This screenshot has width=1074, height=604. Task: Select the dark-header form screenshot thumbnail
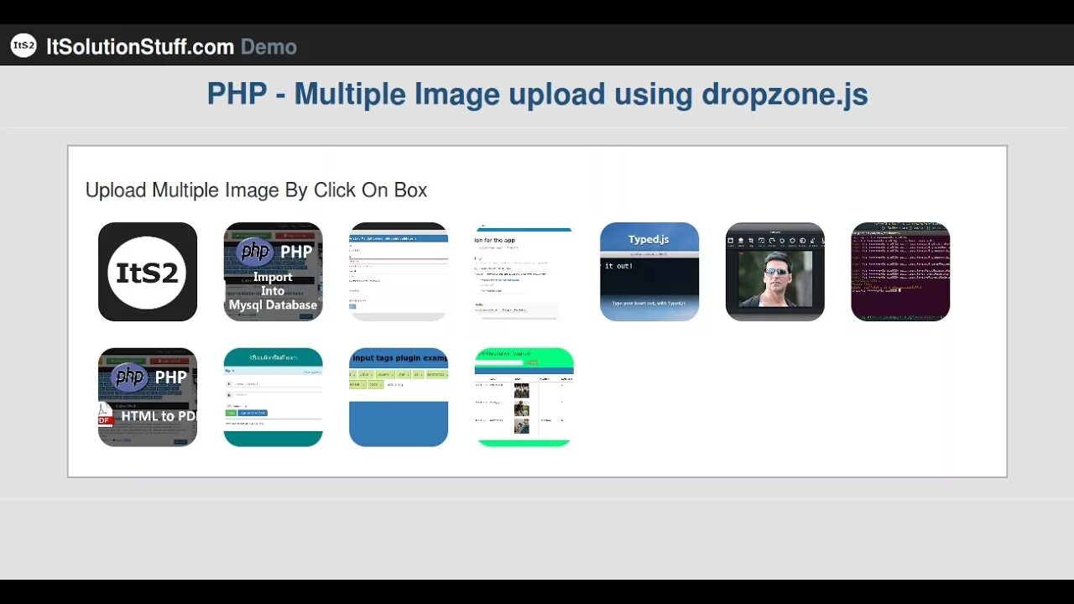click(399, 272)
